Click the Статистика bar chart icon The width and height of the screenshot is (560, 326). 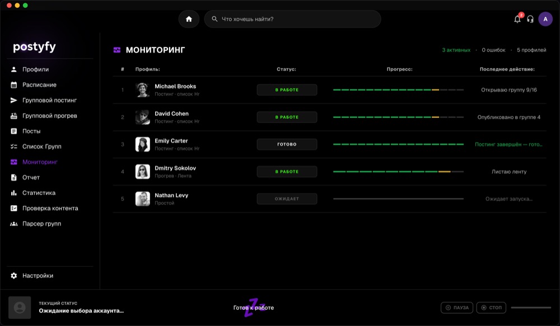[x=14, y=192]
